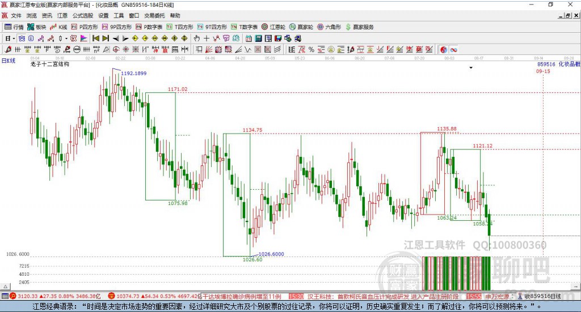
Task: Open the 江恩轮 Gann wheel
Action: [273, 27]
